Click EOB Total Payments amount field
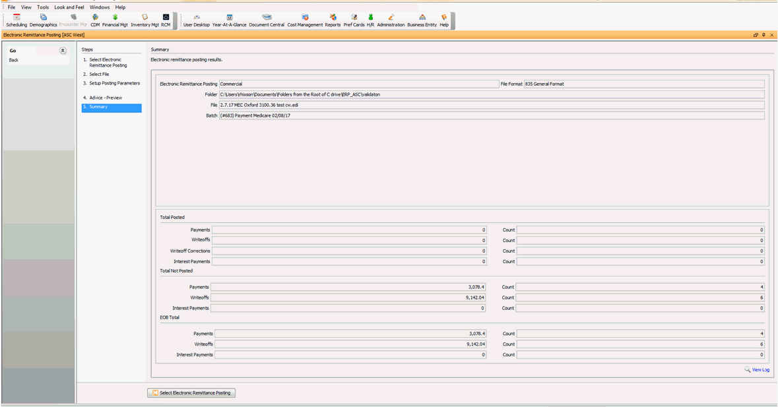Screen dimensions: 778x407 pyautogui.click(x=351, y=334)
